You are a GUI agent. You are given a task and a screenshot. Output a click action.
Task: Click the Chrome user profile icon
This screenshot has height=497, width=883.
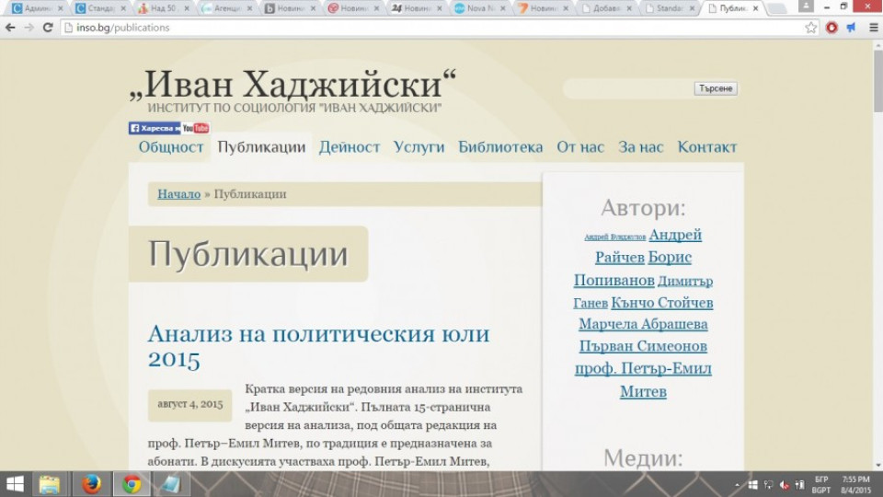(x=806, y=6)
